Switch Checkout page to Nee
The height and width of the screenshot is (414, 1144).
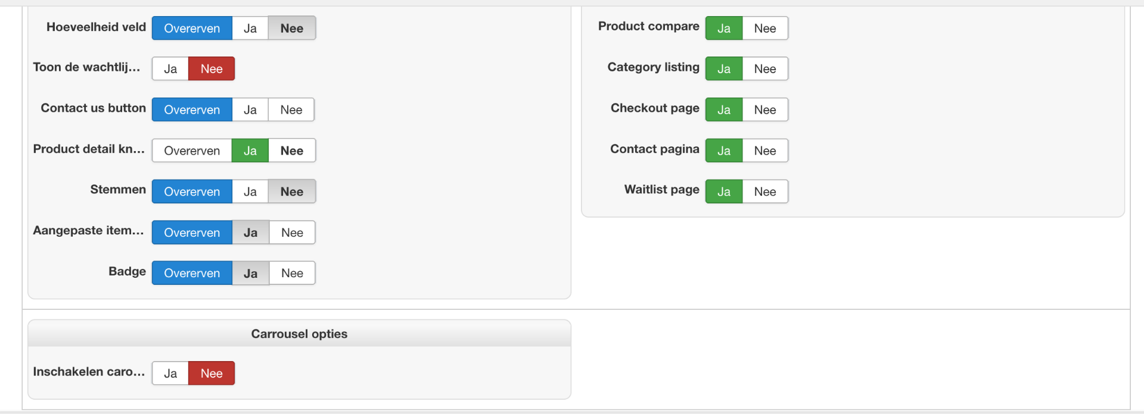(x=765, y=110)
